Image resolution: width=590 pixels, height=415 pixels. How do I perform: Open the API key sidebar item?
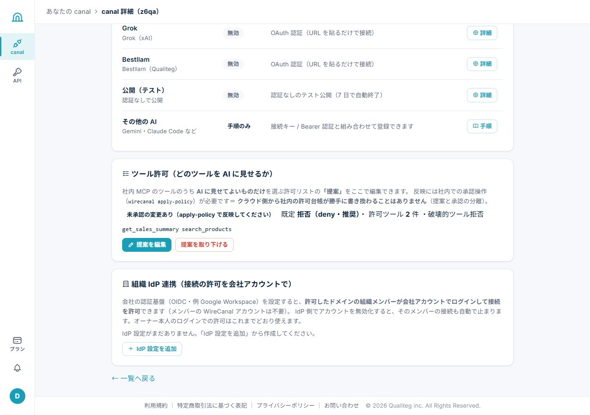(17, 75)
